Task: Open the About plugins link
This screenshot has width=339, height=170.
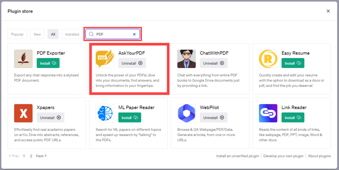Action: pos(319,156)
